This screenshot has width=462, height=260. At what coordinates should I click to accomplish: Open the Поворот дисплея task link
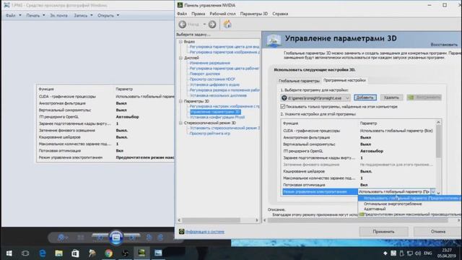click(x=205, y=74)
